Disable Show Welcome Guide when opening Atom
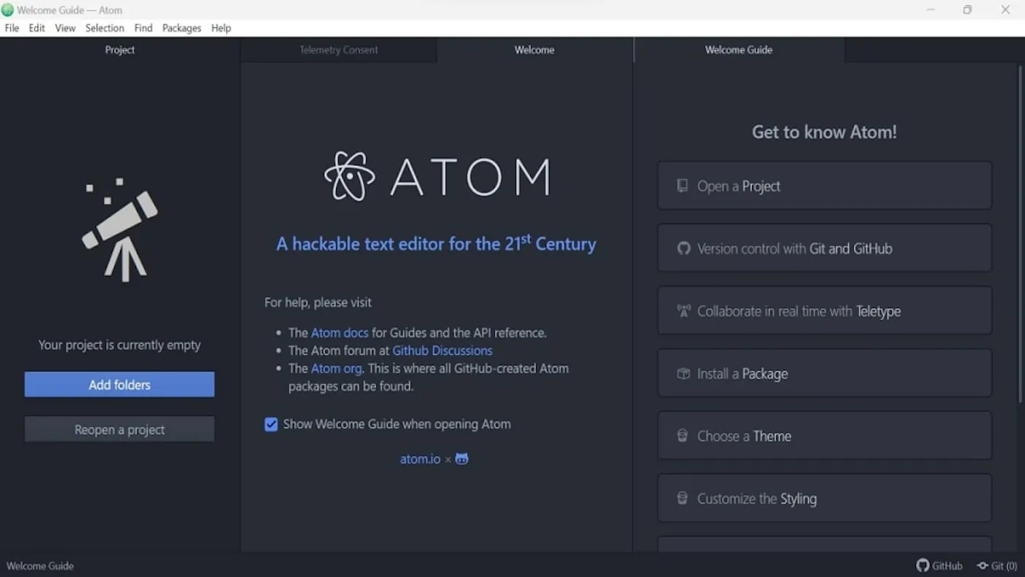Viewport: 1025px width, 577px height. point(271,424)
